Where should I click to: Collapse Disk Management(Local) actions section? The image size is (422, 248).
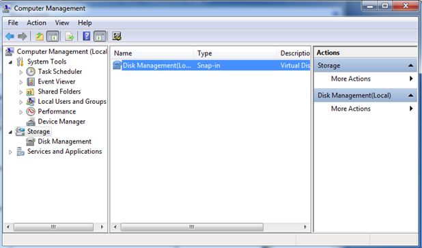[410, 96]
